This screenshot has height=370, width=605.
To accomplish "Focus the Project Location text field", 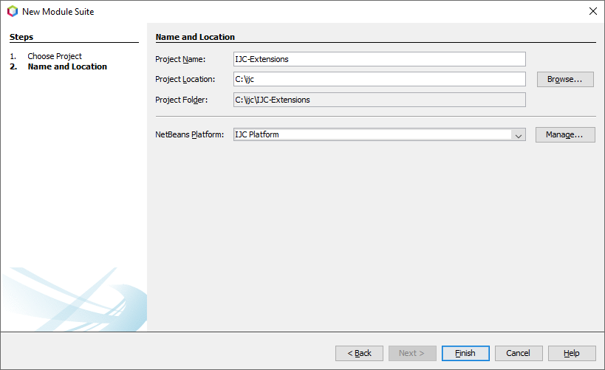I will point(379,79).
